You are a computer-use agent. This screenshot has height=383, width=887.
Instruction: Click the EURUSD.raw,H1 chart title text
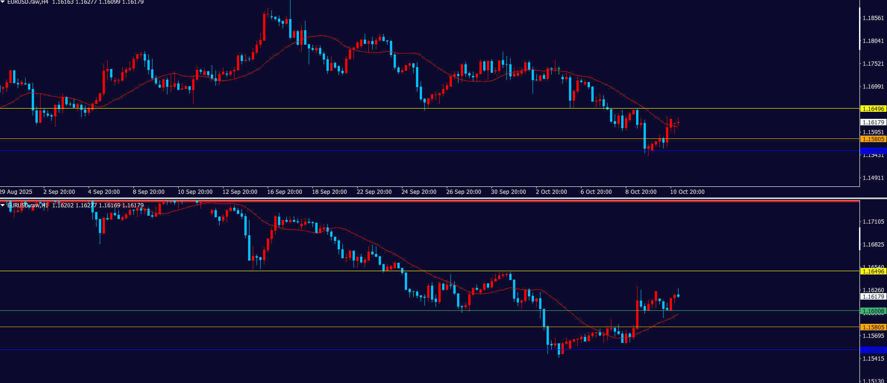coord(28,205)
